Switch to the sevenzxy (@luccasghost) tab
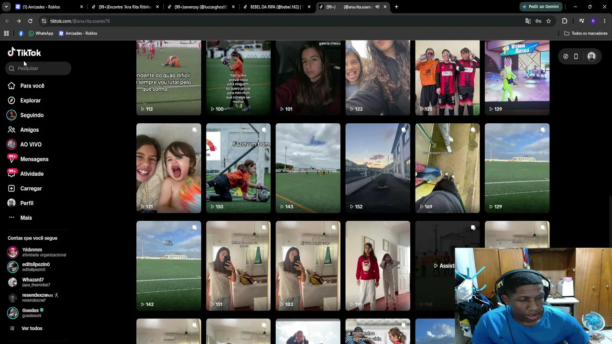612x344 pixels. coord(201,7)
